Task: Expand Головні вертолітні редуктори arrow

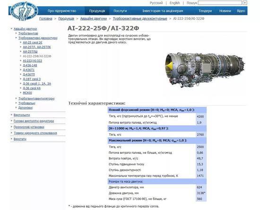Action: point(12,121)
